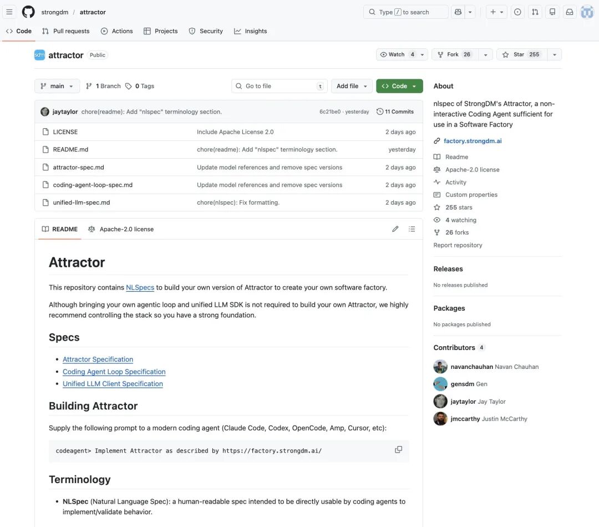Open the Coding Agent Loop Specification link
This screenshot has width=599, height=527.
click(114, 371)
